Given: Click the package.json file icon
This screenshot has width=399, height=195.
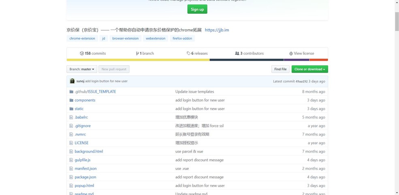Looking at the screenshot, I should click(71, 177).
